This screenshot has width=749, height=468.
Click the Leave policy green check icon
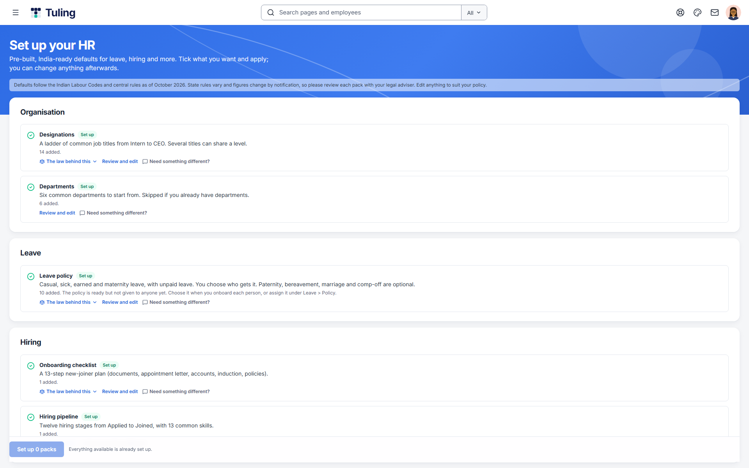[x=31, y=277]
